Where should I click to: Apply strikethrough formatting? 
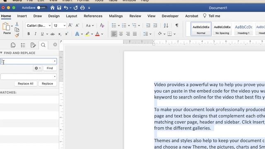(53, 34)
